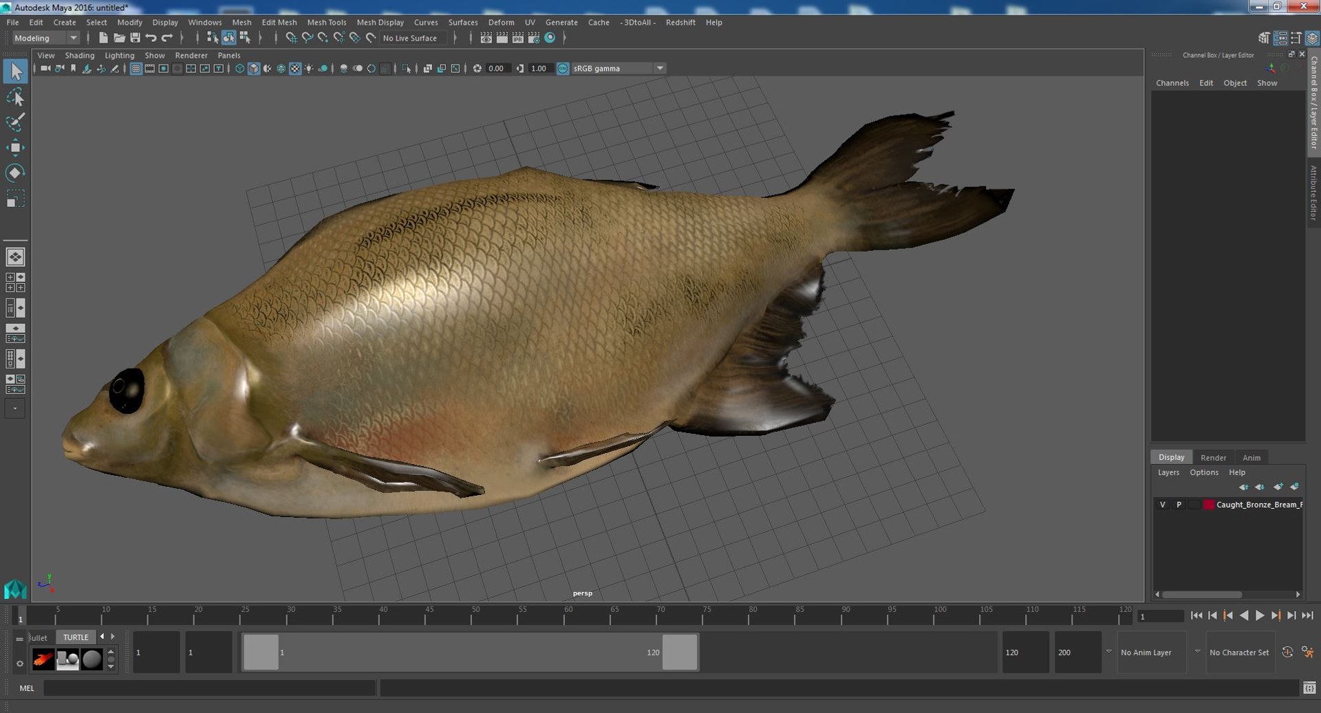The width and height of the screenshot is (1321, 713).
Task: Switch to the four view layout
Action: pos(15,283)
